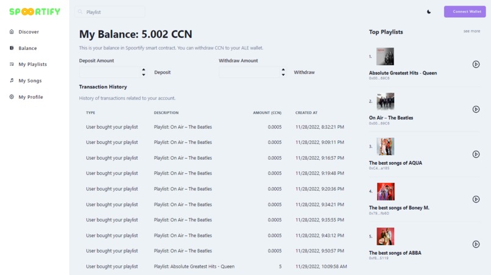The height and width of the screenshot is (275, 491).
Task: Click the Connect Wallet button
Action: pos(465,12)
